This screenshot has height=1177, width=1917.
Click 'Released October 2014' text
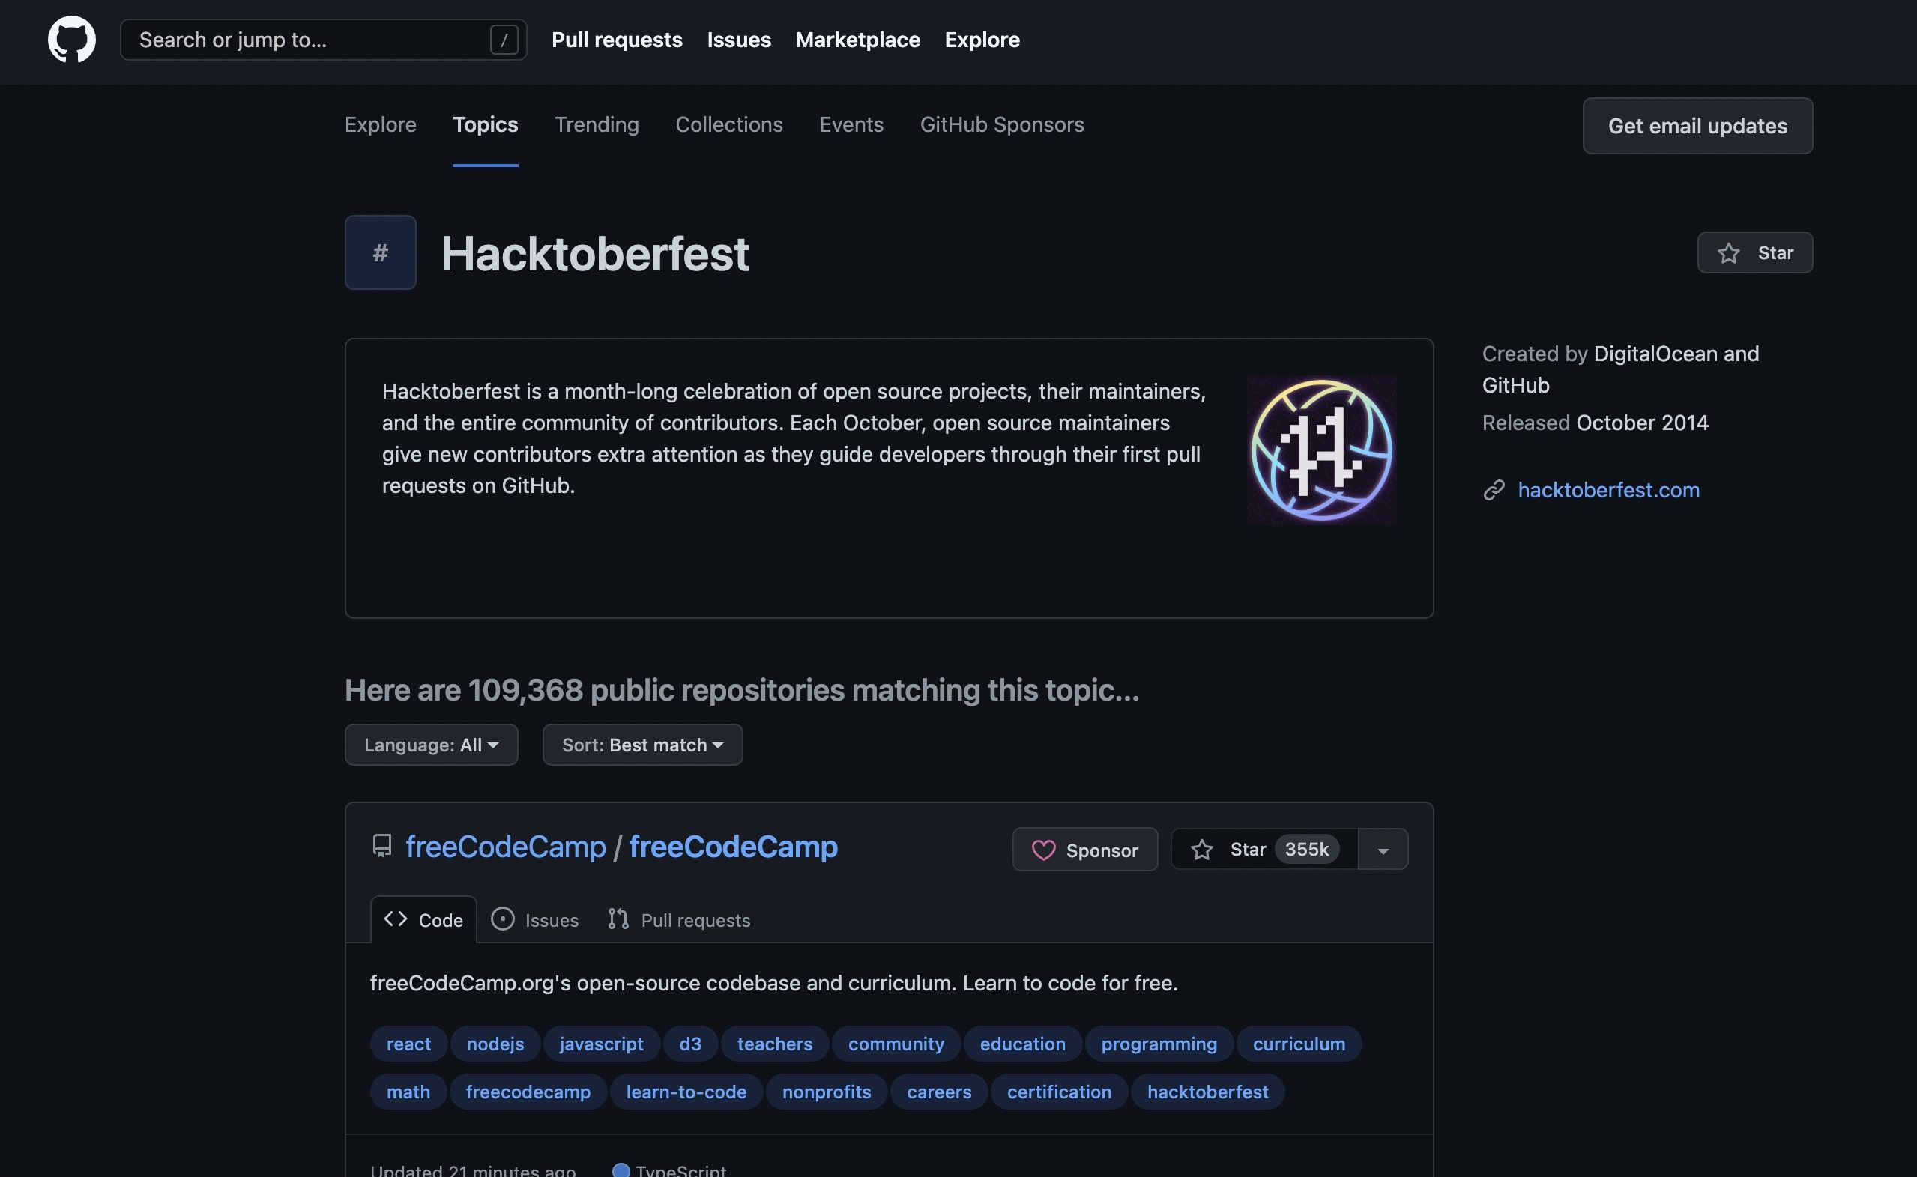click(1596, 423)
